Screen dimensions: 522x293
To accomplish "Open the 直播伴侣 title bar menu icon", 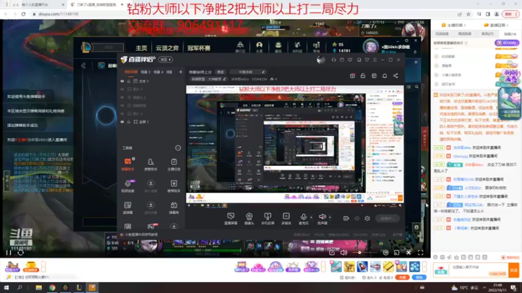I will pos(375,60).
